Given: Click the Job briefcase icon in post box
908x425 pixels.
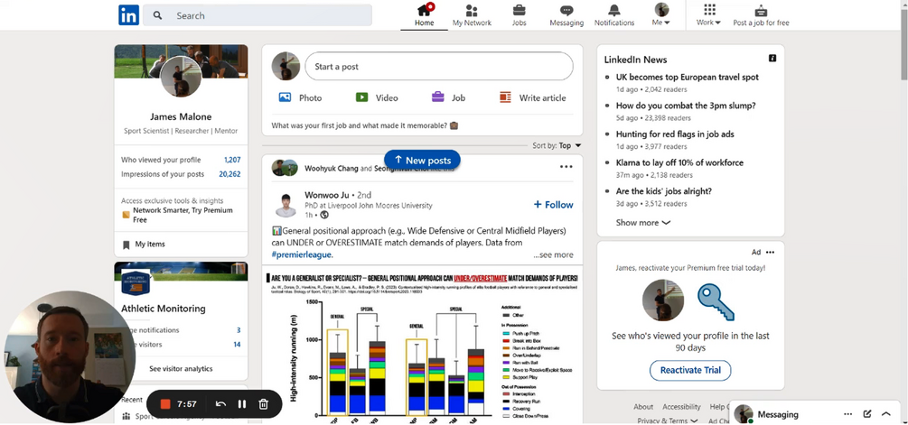Looking at the screenshot, I should pyautogui.click(x=438, y=97).
